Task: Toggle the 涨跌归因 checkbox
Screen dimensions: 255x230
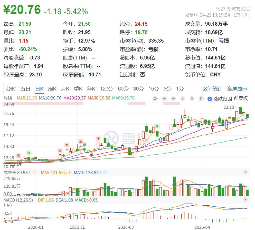Action: [x=210, y=99]
